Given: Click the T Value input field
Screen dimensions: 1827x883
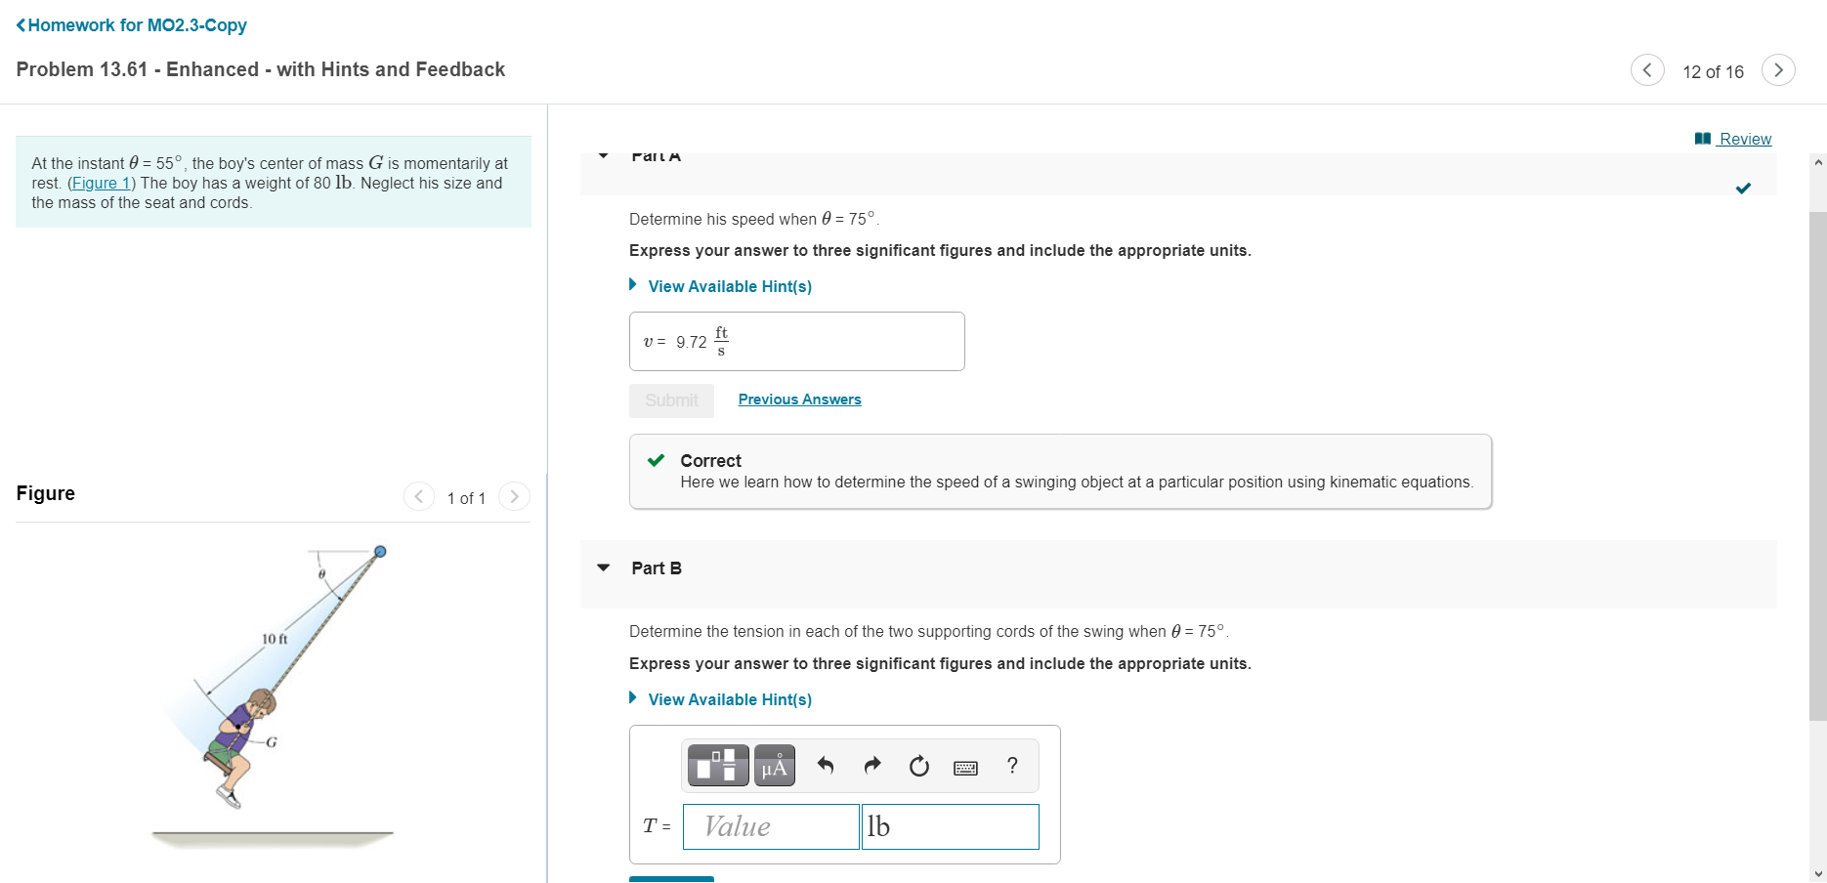Looking at the screenshot, I should [771, 826].
